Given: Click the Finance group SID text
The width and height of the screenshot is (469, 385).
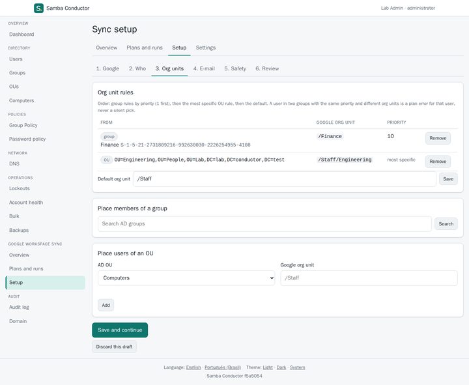Looking at the screenshot, I should (186, 145).
